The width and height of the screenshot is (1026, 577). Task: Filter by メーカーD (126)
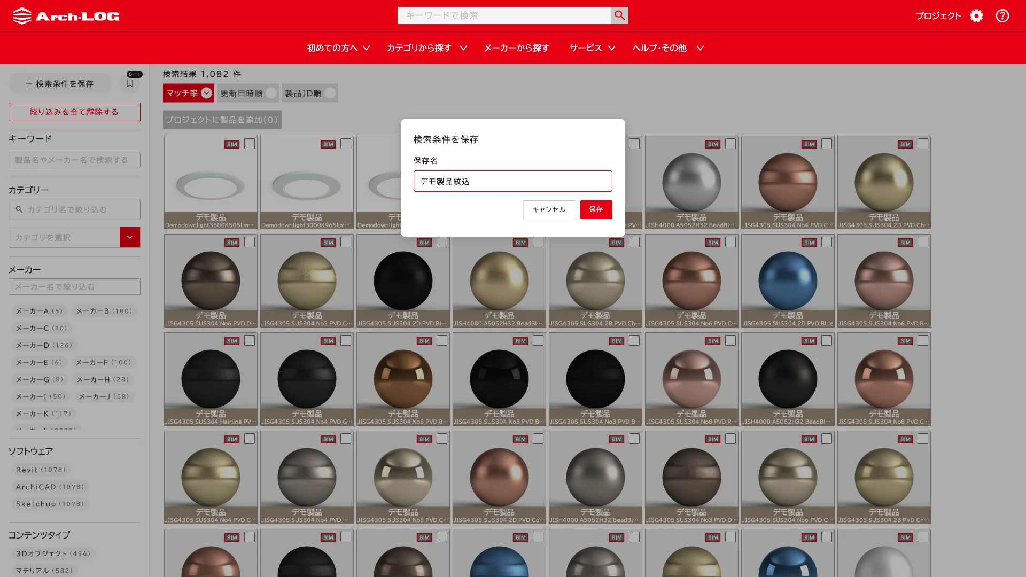tap(44, 345)
